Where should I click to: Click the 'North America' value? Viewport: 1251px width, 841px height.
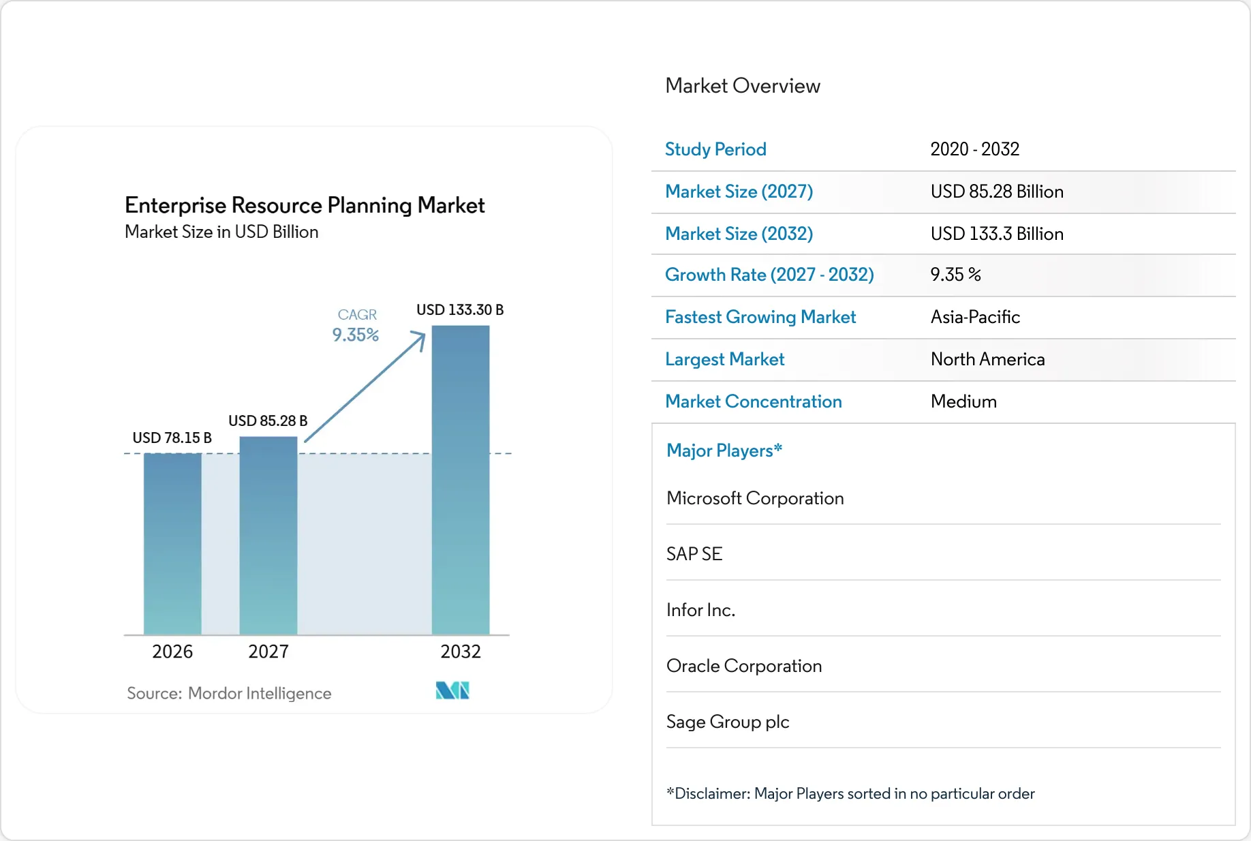988,359
